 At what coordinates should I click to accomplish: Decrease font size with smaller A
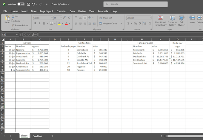(69, 18)
